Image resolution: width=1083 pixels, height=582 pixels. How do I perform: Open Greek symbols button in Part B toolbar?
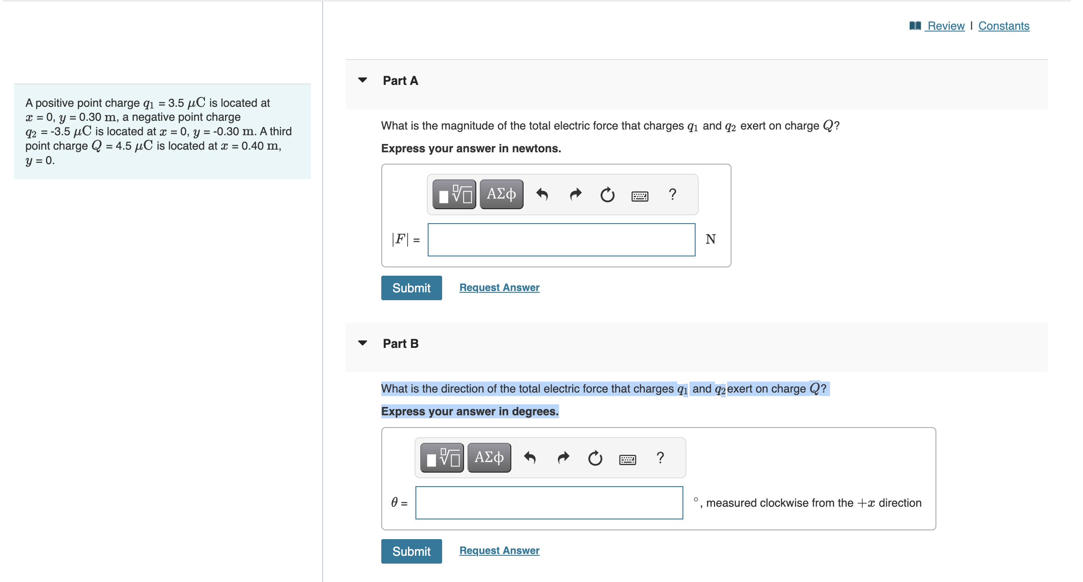(489, 458)
